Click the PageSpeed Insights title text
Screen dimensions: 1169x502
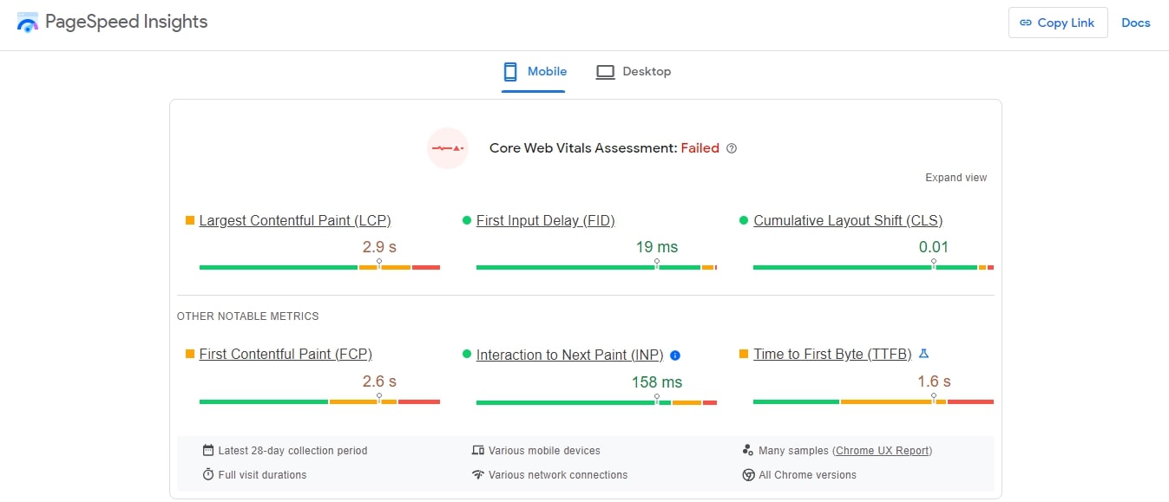[x=127, y=23]
